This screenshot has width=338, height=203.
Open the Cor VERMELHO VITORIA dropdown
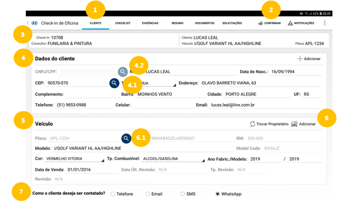pos(74,159)
